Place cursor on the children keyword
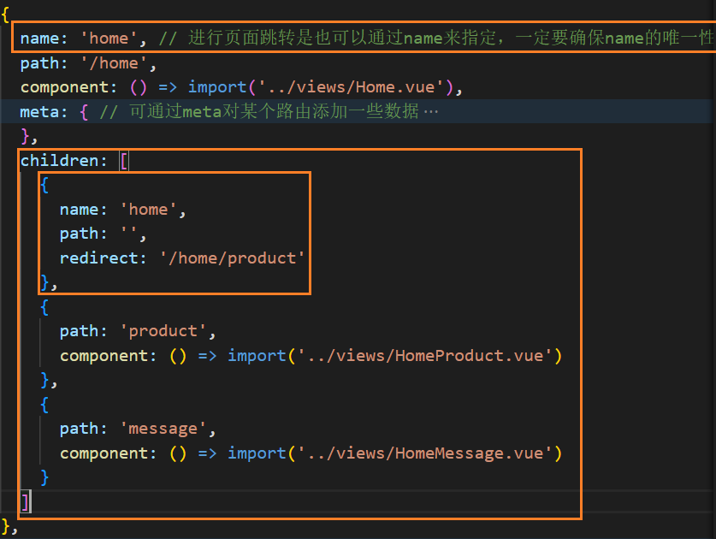Screen dimensions: 716x539 (59, 161)
